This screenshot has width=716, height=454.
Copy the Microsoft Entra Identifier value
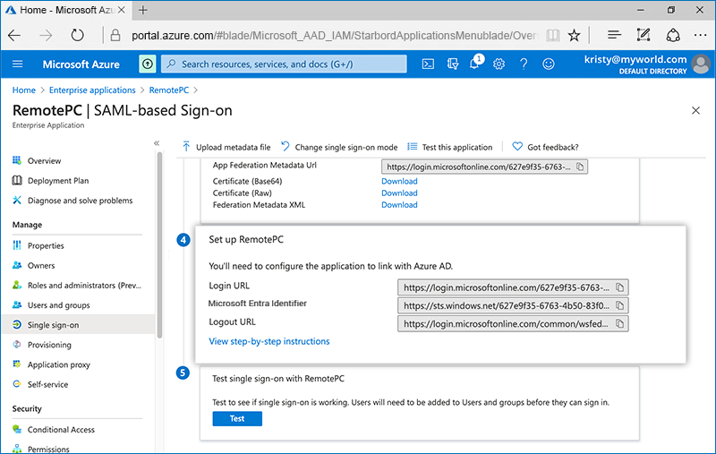tap(619, 305)
